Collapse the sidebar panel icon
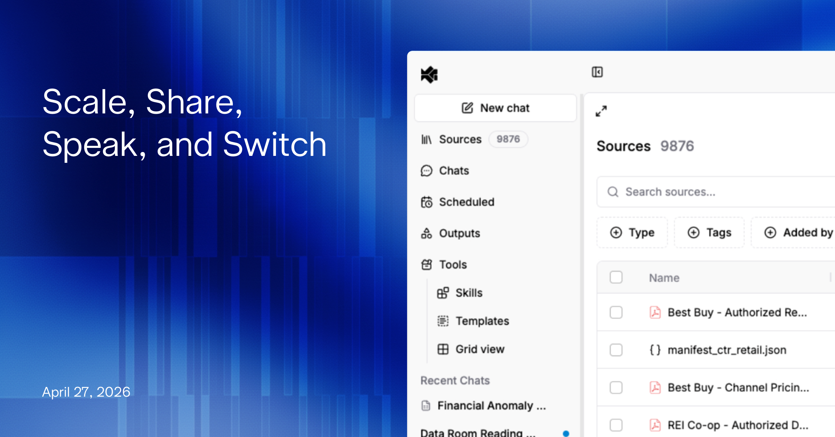This screenshot has width=835, height=437. 597,72
